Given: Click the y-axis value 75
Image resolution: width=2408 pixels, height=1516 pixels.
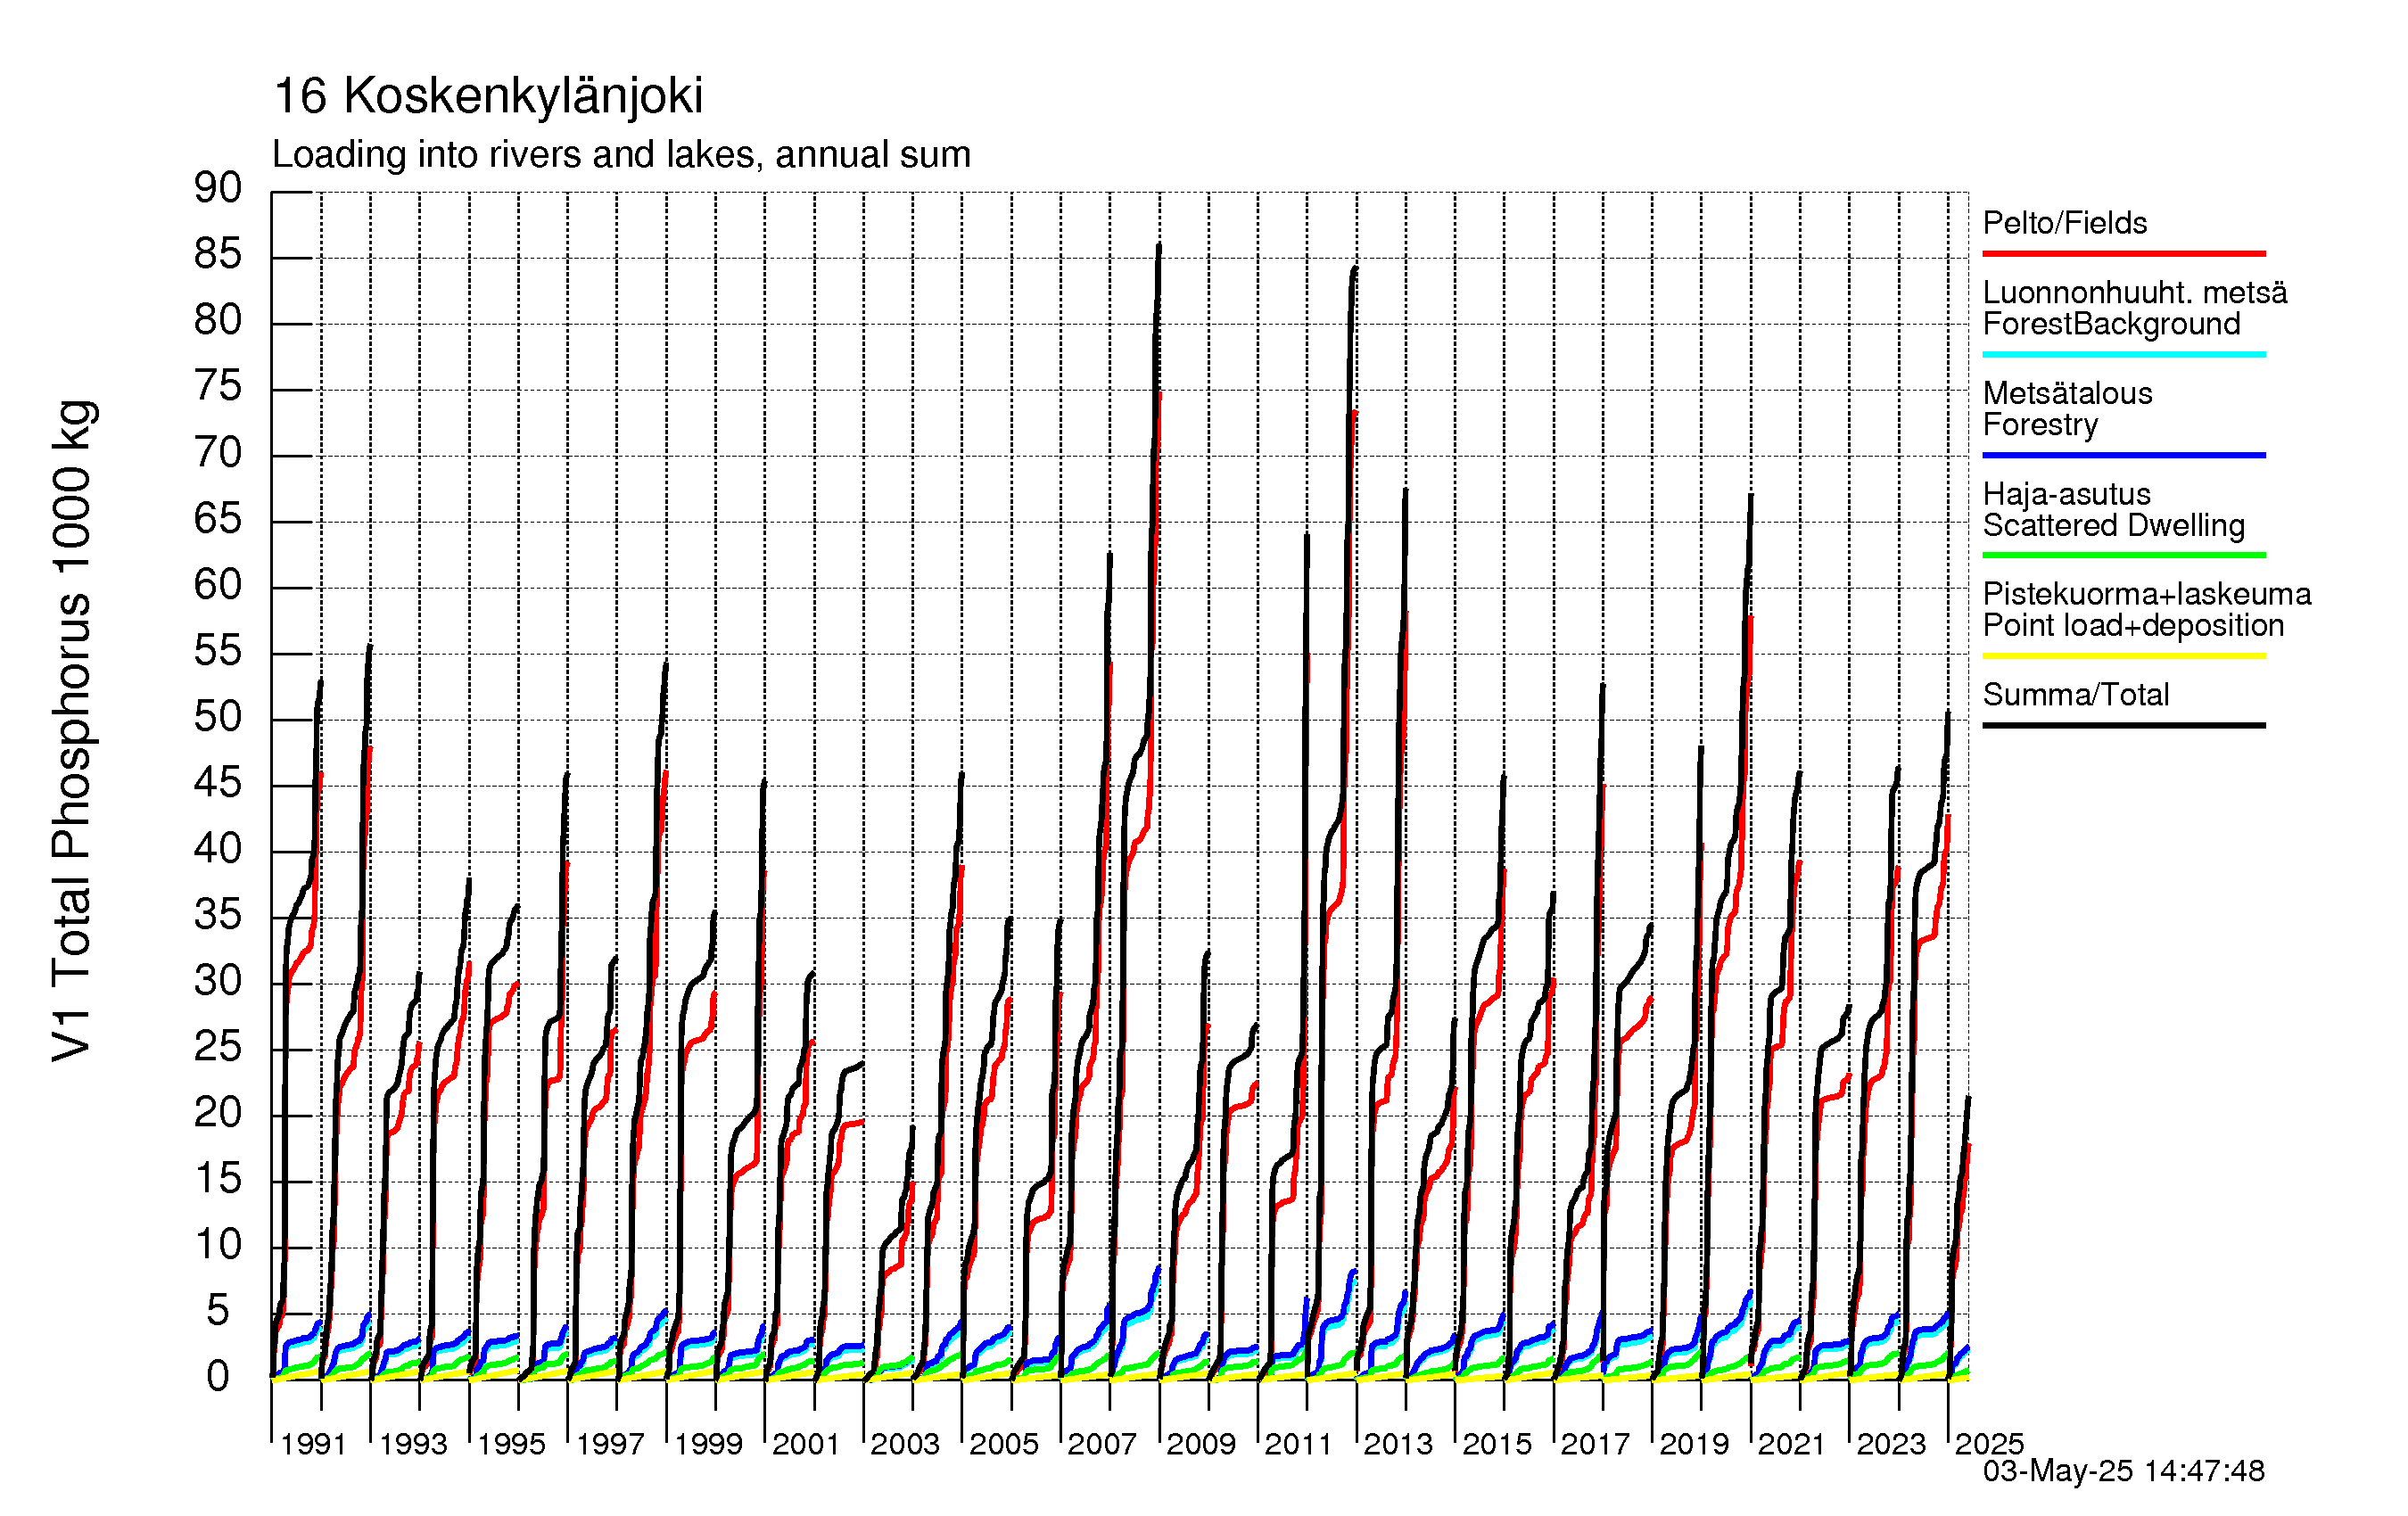Looking at the screenshot, I should point(218,386).
